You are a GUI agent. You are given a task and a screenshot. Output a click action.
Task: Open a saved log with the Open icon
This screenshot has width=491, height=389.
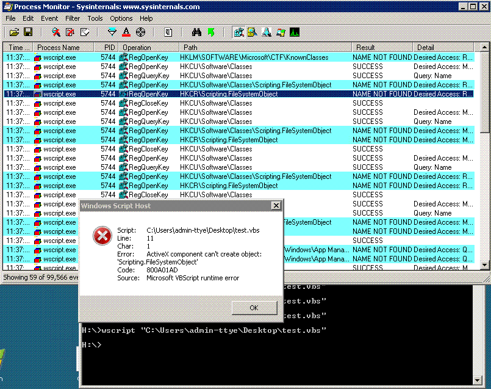14,32
